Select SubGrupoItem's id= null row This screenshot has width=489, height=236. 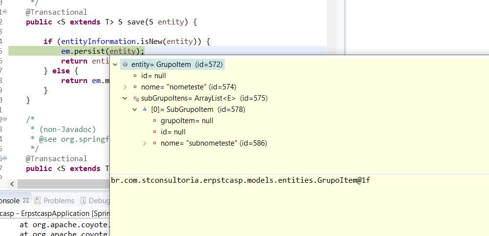173,132
